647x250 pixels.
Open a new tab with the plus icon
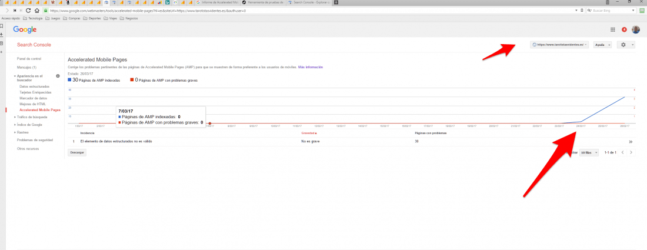336,2
